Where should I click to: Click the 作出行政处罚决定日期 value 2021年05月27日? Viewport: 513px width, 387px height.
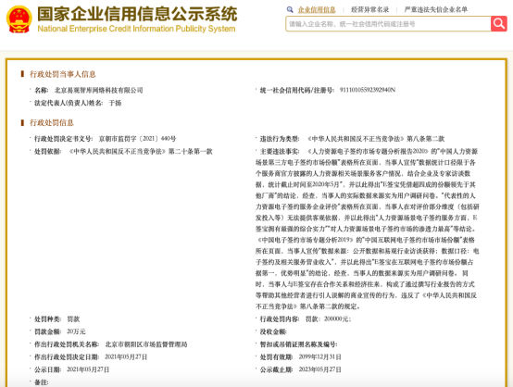click(x=126, y=356)
